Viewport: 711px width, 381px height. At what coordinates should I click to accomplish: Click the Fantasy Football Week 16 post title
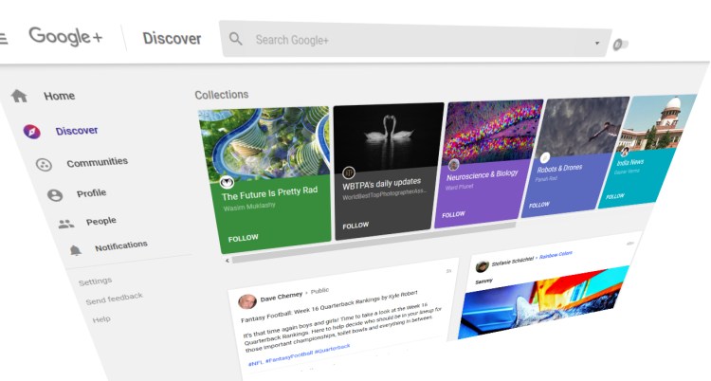click(x=329, y=306)
